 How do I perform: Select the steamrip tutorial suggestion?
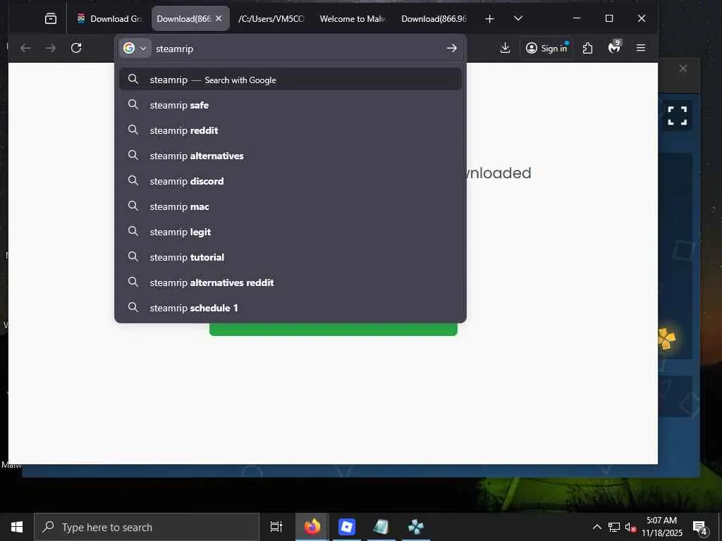(x=290, y=256)
